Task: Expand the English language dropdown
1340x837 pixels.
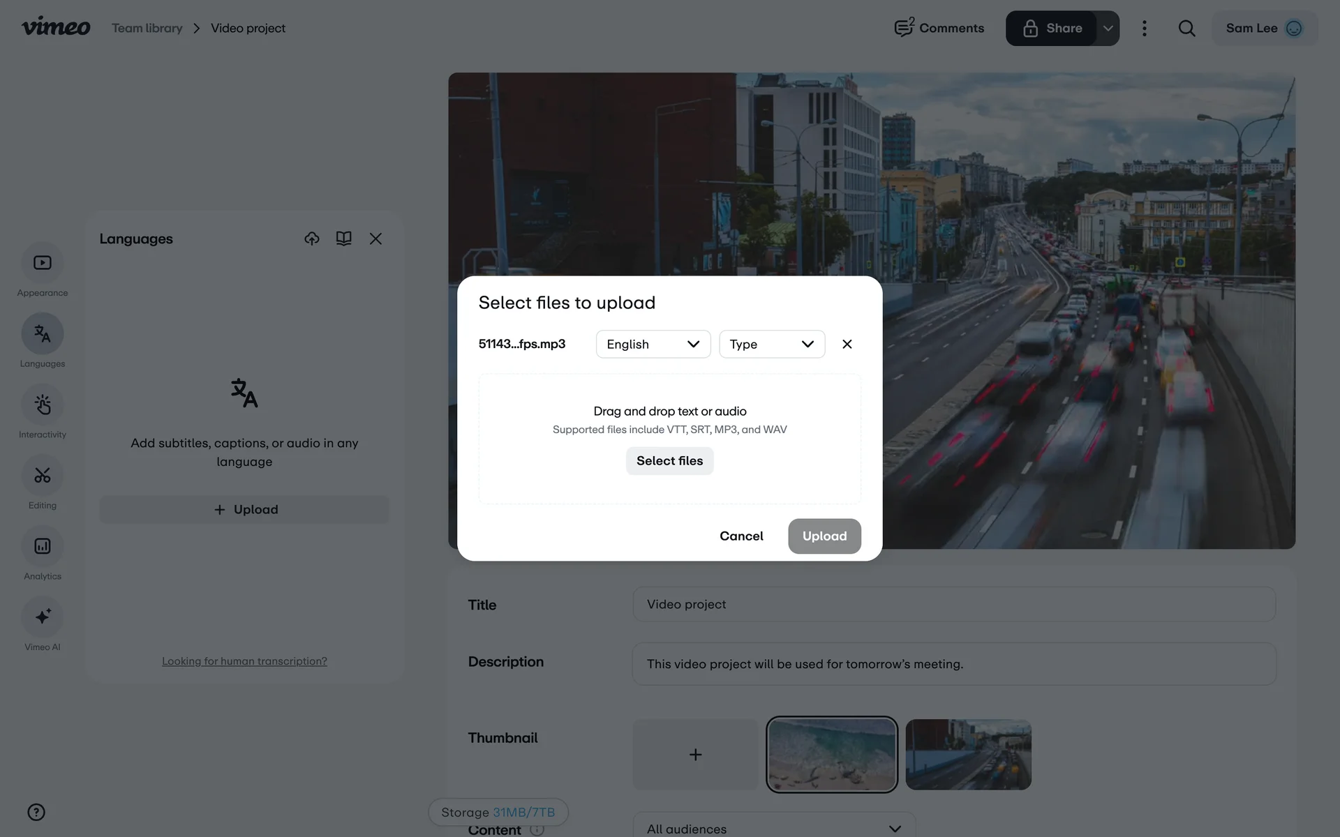Action: 653,344
